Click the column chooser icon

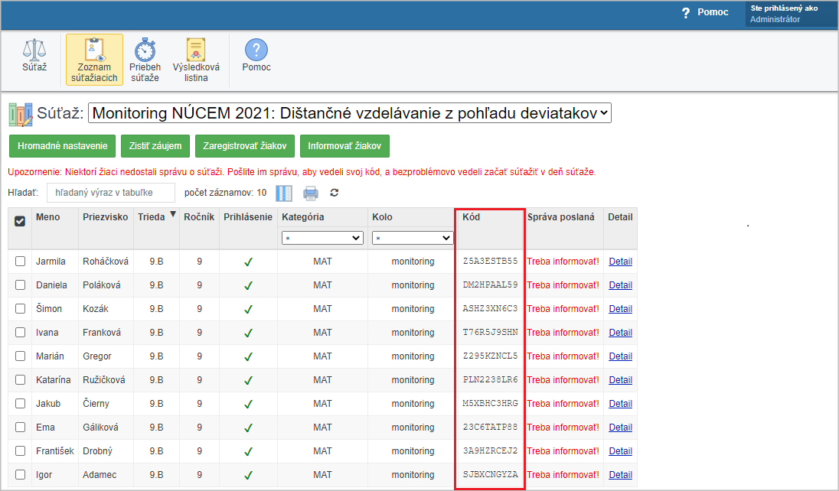pos(284,193)
